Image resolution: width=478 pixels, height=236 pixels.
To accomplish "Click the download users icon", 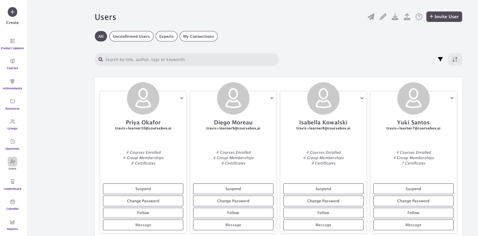I will coord(395,17).
